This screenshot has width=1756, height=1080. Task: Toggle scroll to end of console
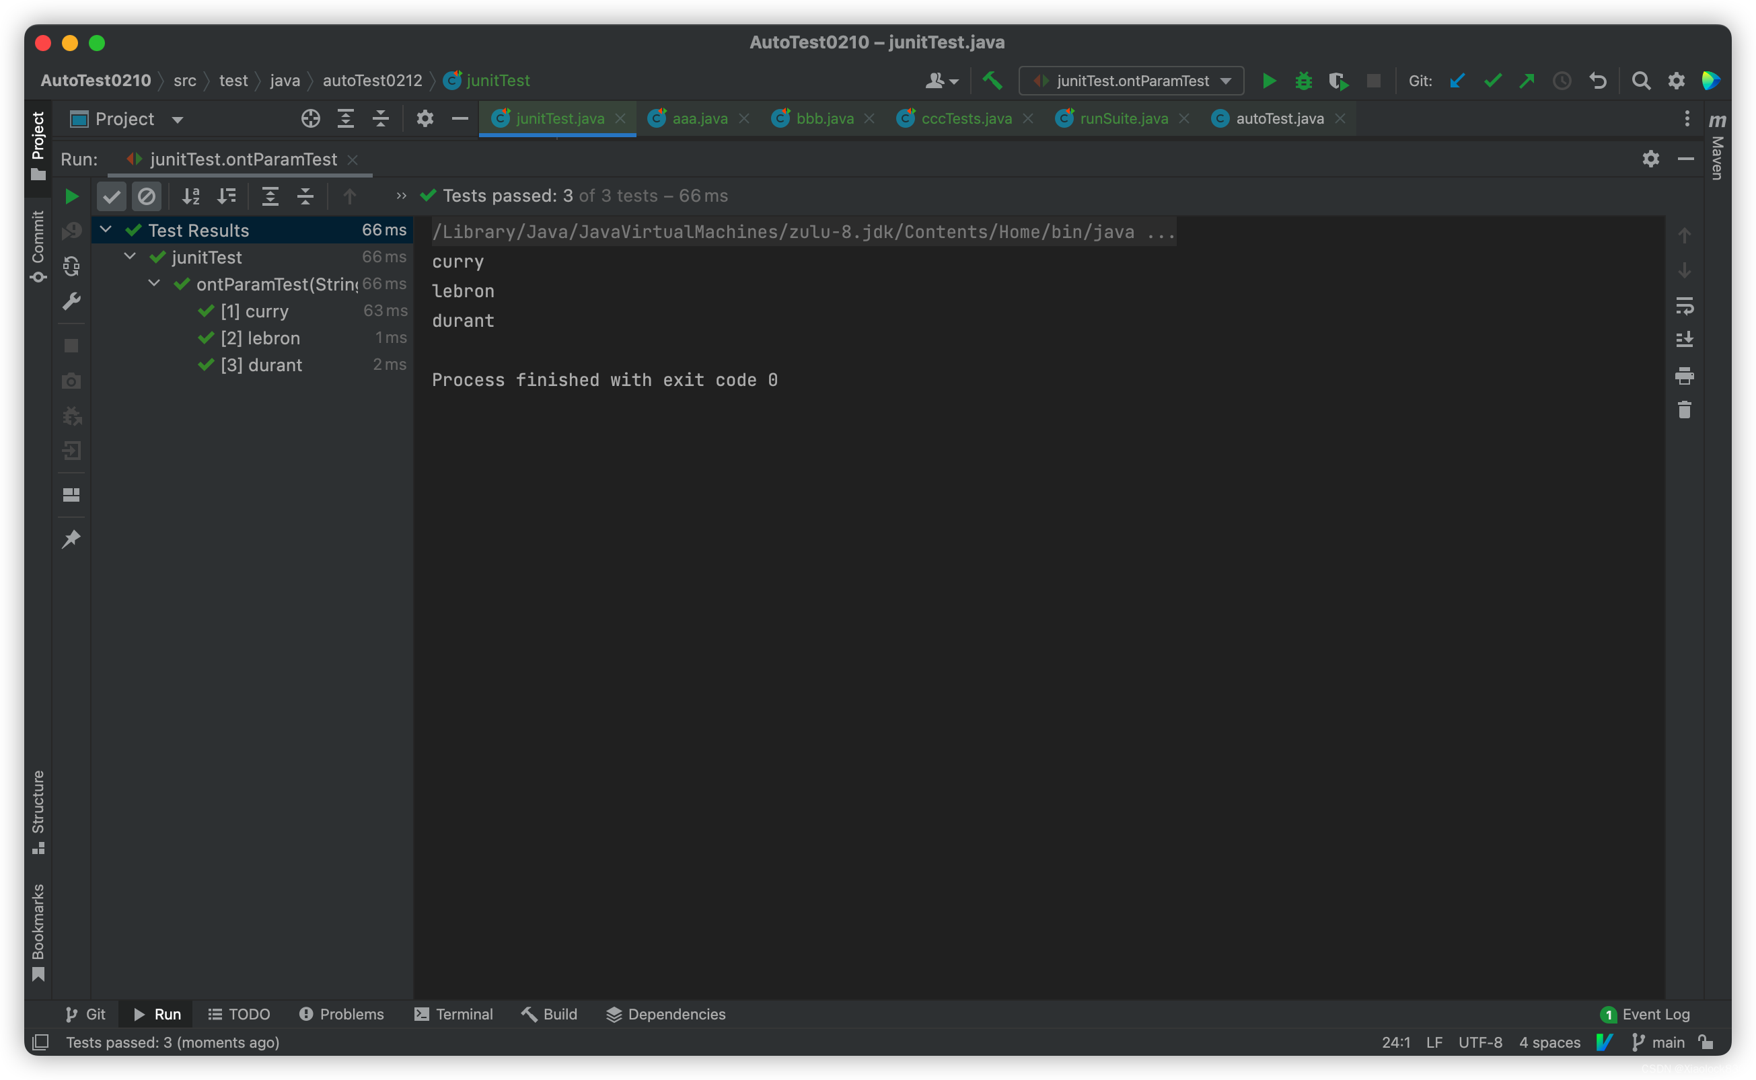click(1685, 340)
